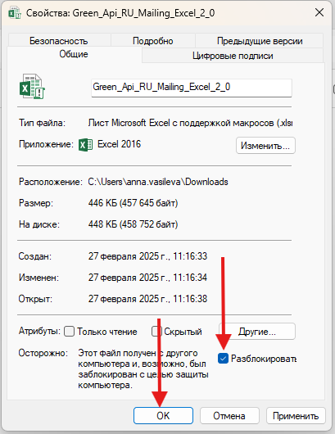This screenshot has width=335, height=434.
Task: Open the Подробно tab
Action: [x=153, y=41]
